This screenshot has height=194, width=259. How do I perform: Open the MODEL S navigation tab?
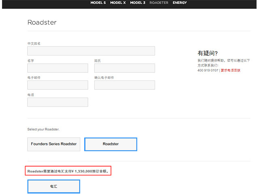[98, 3]
